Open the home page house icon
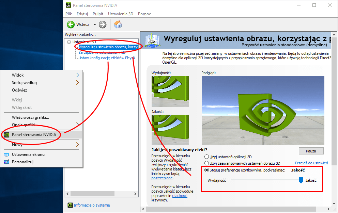Viewport: 338px width, 213px height. point(118,24)
